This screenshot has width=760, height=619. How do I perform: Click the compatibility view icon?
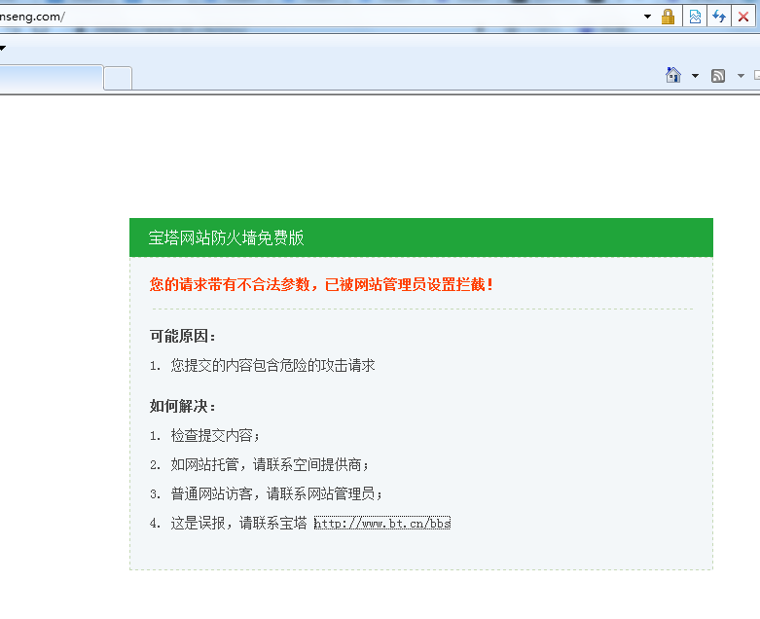click(x=695, y=17)
